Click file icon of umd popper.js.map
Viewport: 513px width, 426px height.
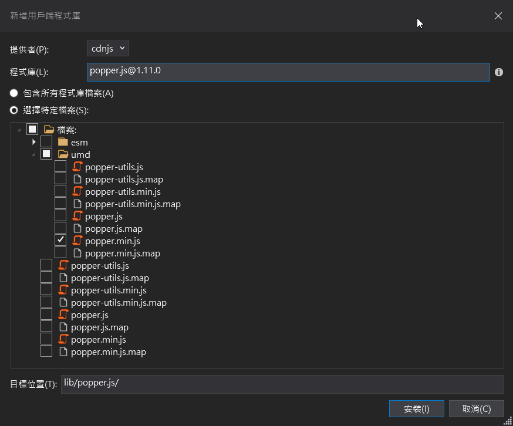click(77, 228)
